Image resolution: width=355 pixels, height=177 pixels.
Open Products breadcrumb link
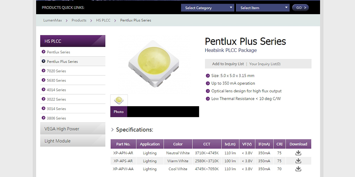(79, 20)
